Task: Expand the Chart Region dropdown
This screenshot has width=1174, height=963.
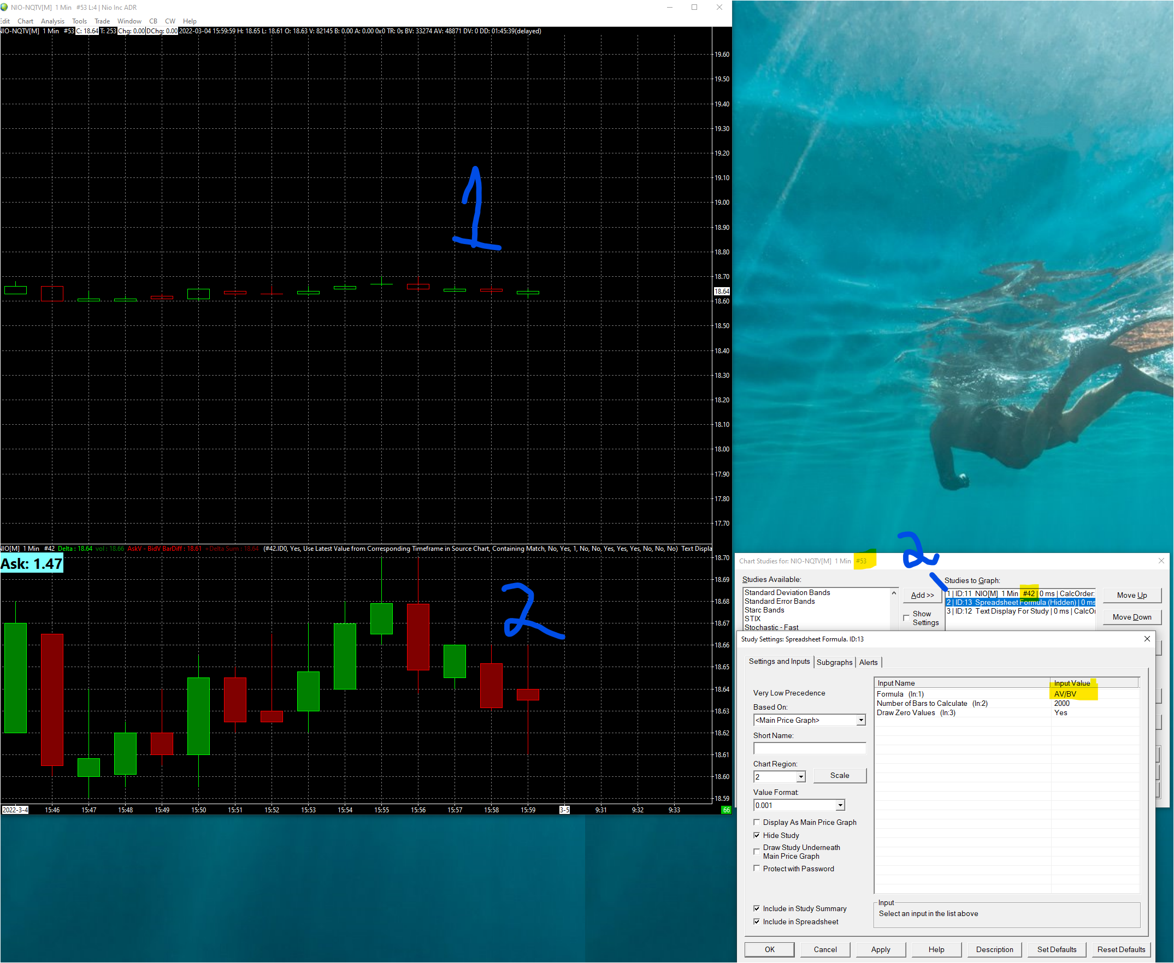Action: click(x=800, y=777)
